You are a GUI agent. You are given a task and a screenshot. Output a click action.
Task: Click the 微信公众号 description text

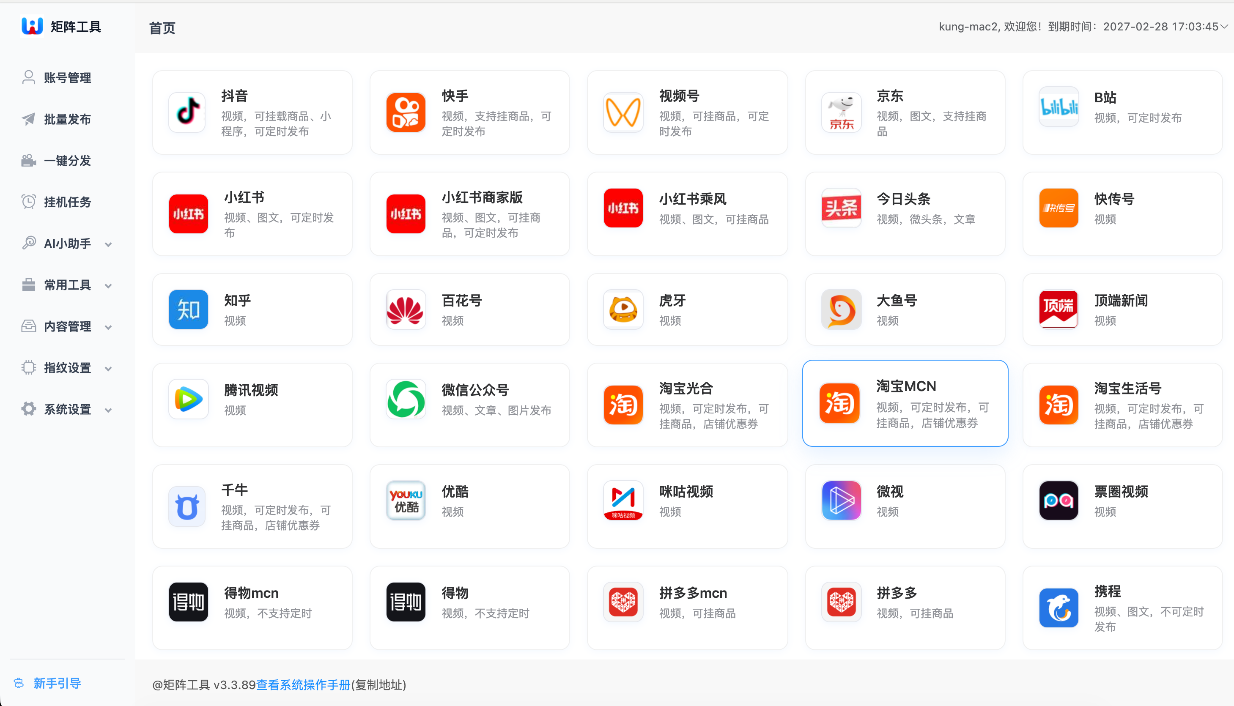(496, 410)
